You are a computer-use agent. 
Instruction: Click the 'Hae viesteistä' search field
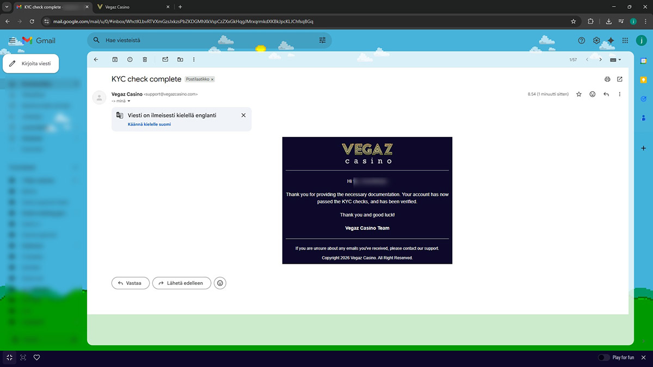pos(207,40)
